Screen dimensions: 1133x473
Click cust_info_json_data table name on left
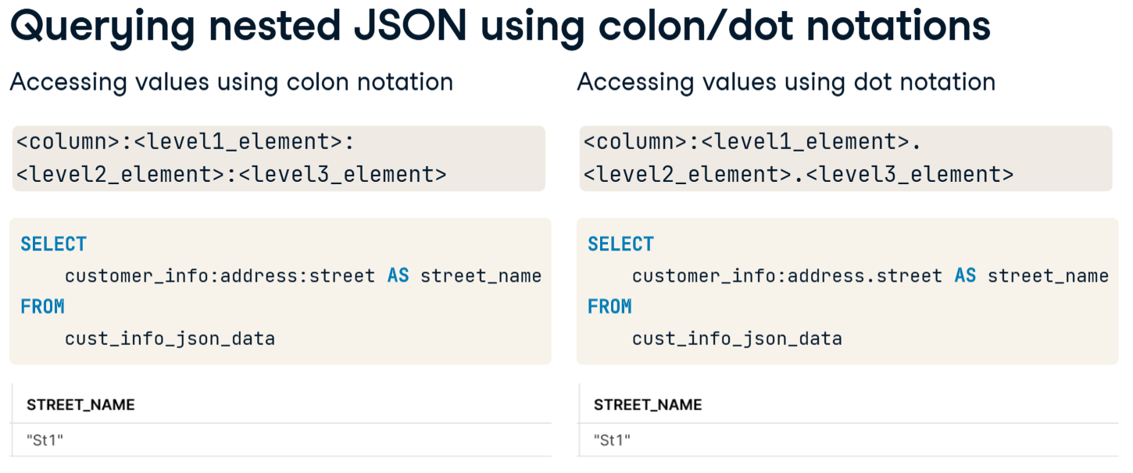tap(170, 339)
